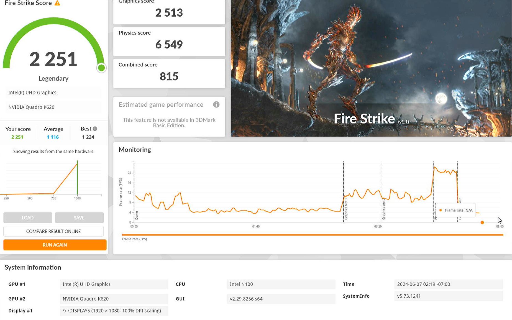The height and width of the screenshot is (320, 512).
Task: Click the Graphics test 2 marker line
Action: point(381,192)
